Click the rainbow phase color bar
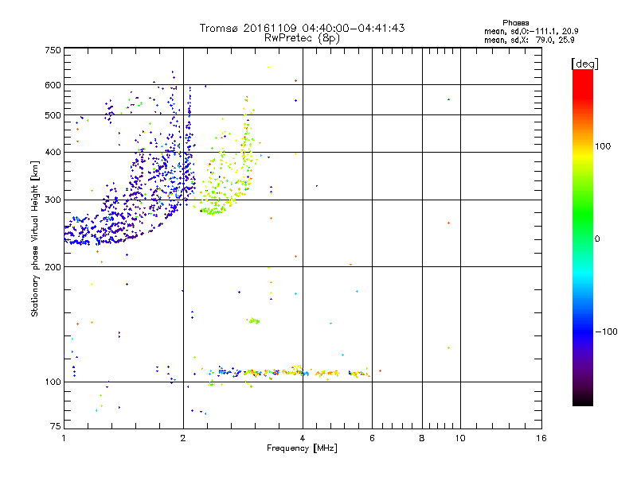 583,238
